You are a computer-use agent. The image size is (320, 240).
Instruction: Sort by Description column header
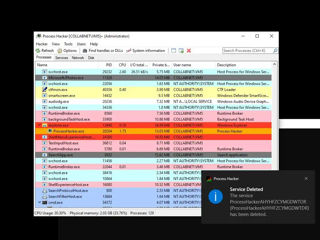(x=243, y=65)
